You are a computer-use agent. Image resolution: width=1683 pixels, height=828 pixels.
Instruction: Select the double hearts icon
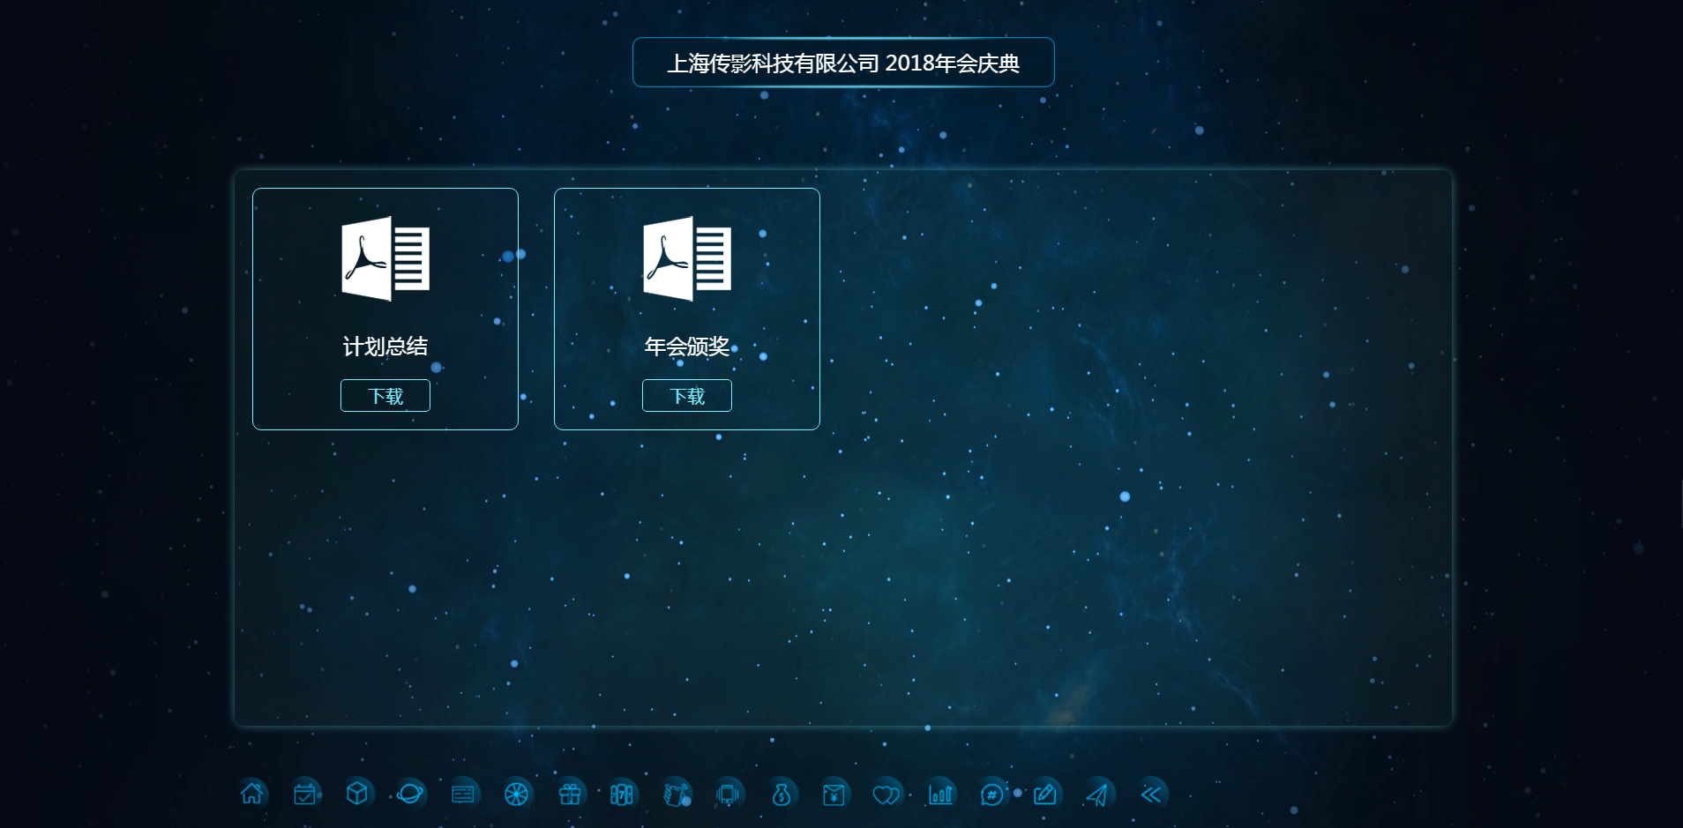[886, 794]
